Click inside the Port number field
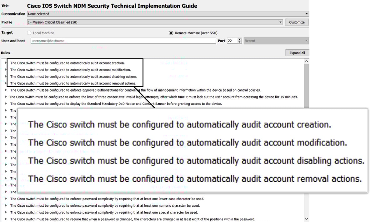Viewport: 371px width, 222px height. point(232,41)
